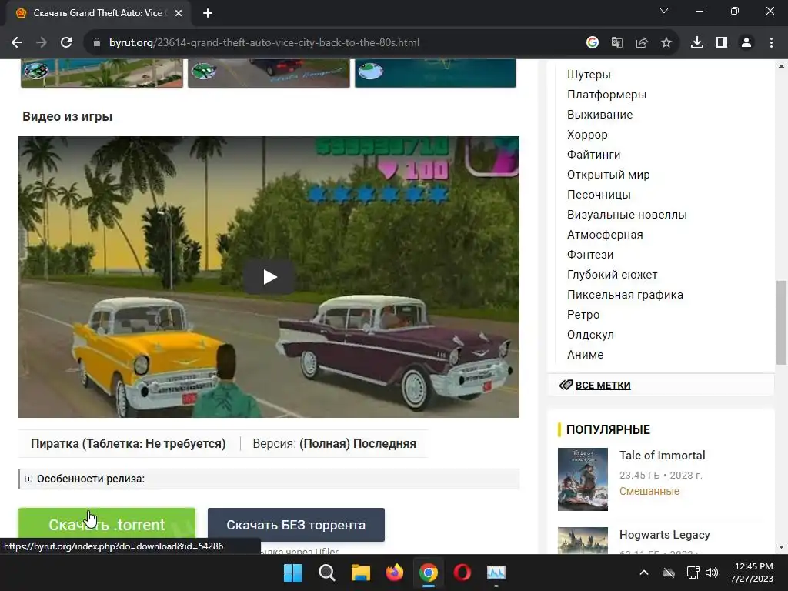Click the scrollbar down arrow

781,547
